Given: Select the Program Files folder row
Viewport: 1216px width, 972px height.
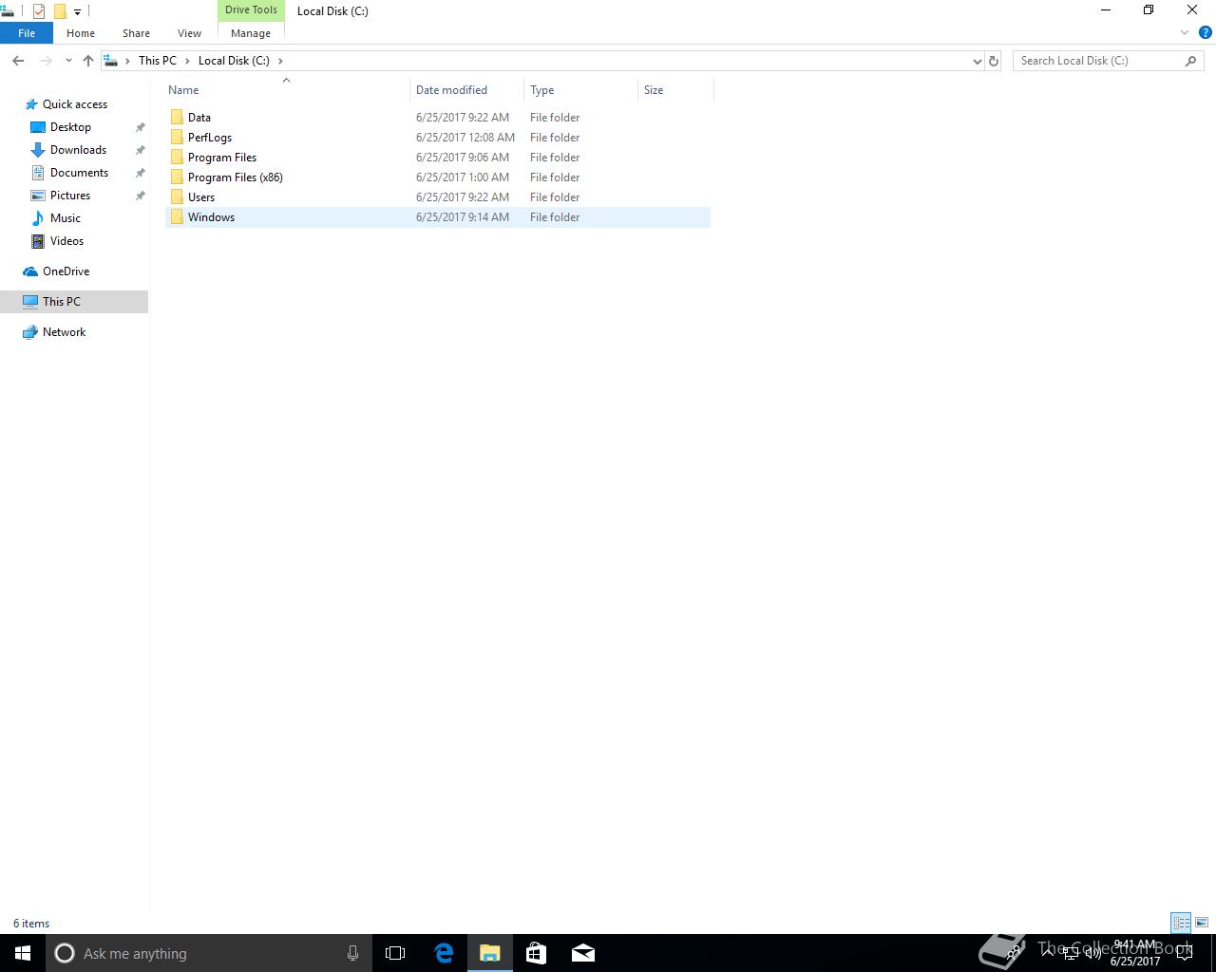Looking at the screenshot, I should 438,158.
